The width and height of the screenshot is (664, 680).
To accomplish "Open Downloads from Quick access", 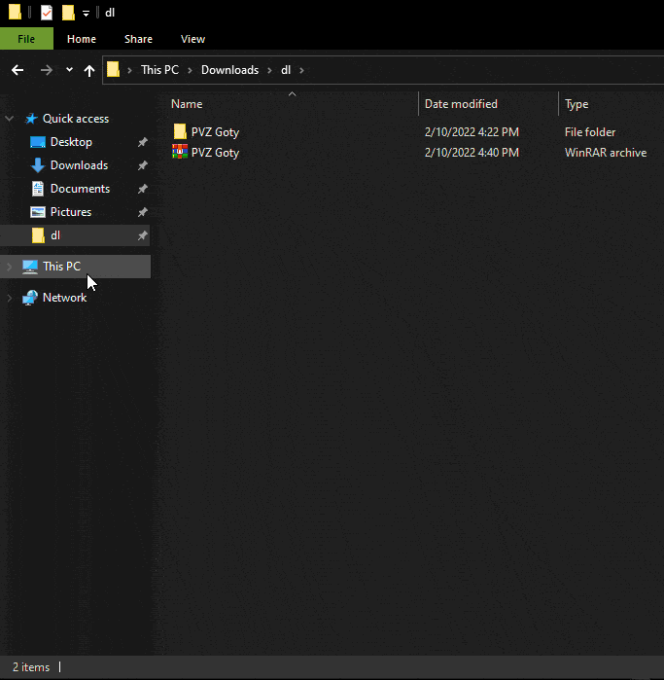I will [79, 165].
